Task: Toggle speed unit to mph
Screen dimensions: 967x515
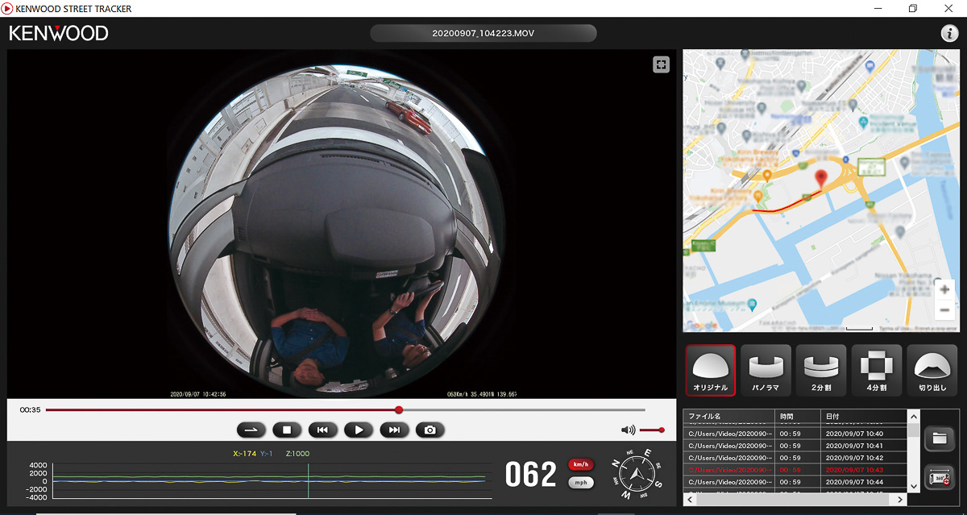Action: [581, 483]
